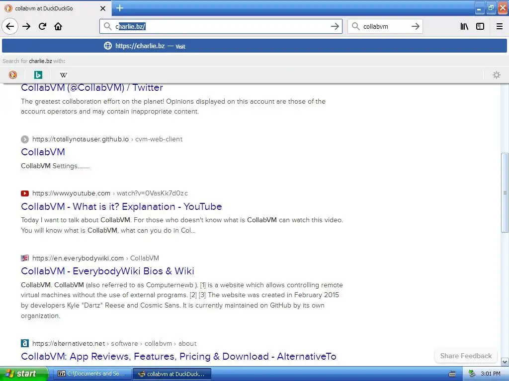Click the Share Feedback button
509x381 pixels.
coord(466,356)
